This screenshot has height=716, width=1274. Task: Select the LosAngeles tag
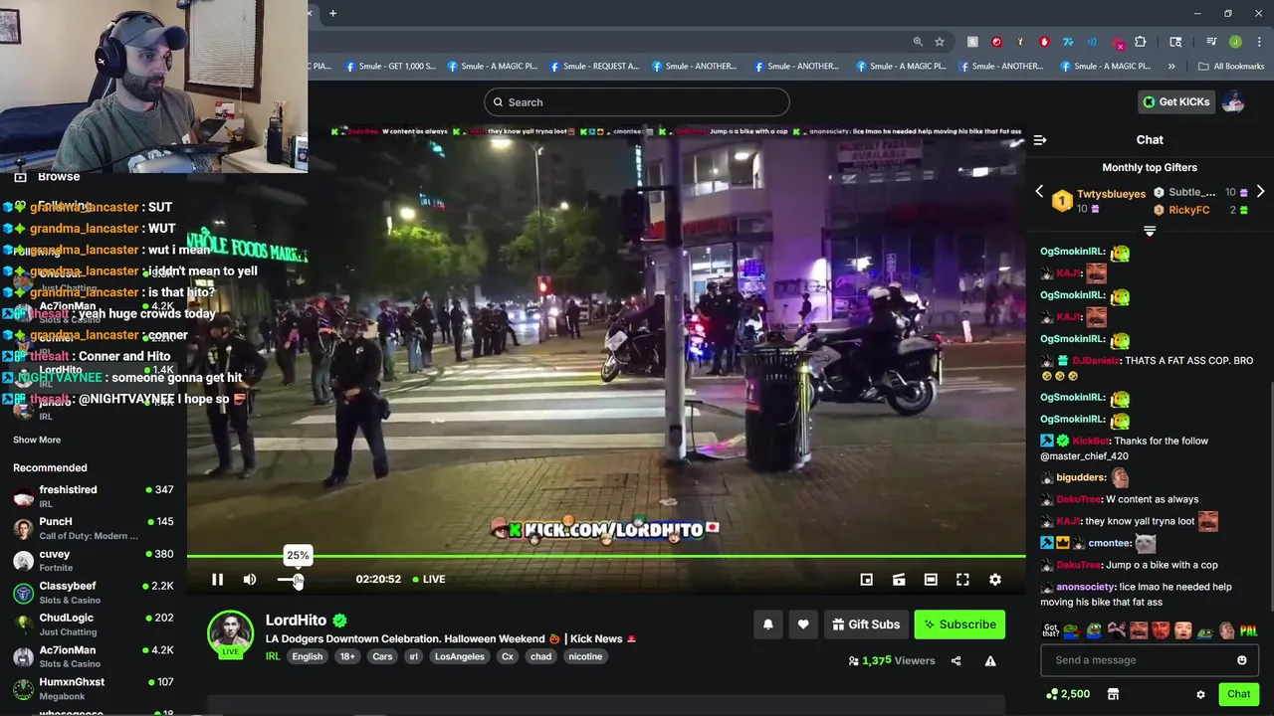click(x=460, y=656)
